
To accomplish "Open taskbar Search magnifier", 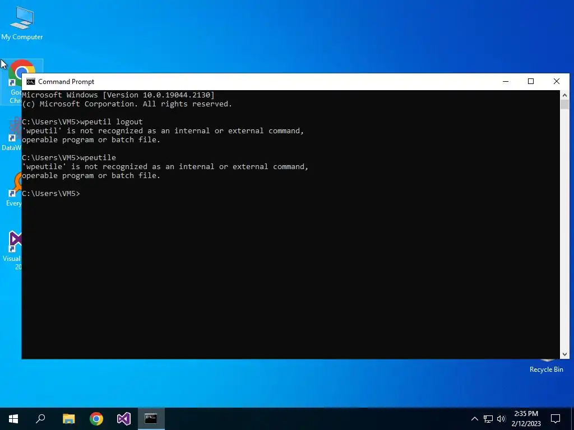I will [x=40, y=419].
